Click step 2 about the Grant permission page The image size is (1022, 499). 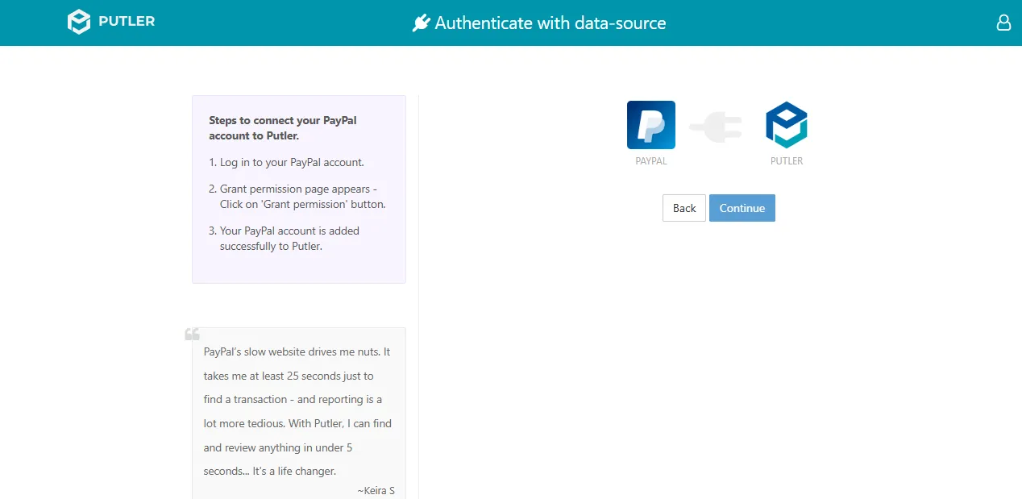297,197
